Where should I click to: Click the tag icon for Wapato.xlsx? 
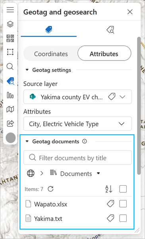tap(110, 204)
